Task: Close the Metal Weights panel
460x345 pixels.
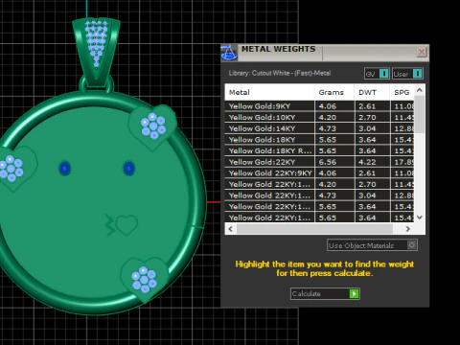Action: click(422, 52)
